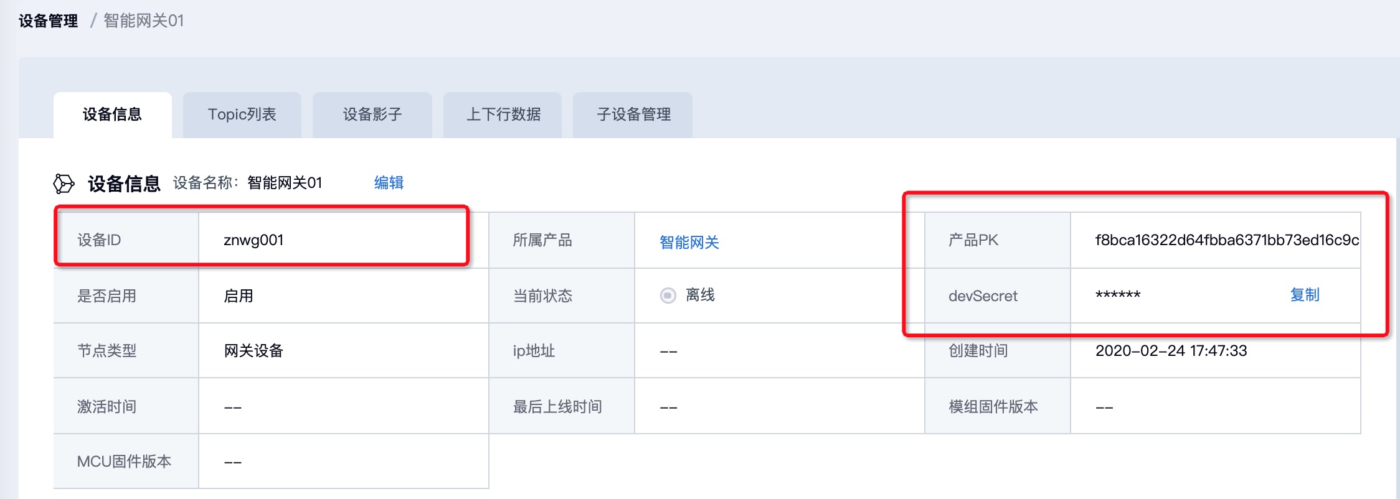Click the 设备ID field label
The image size is (1400, 499).
(99, 240)
